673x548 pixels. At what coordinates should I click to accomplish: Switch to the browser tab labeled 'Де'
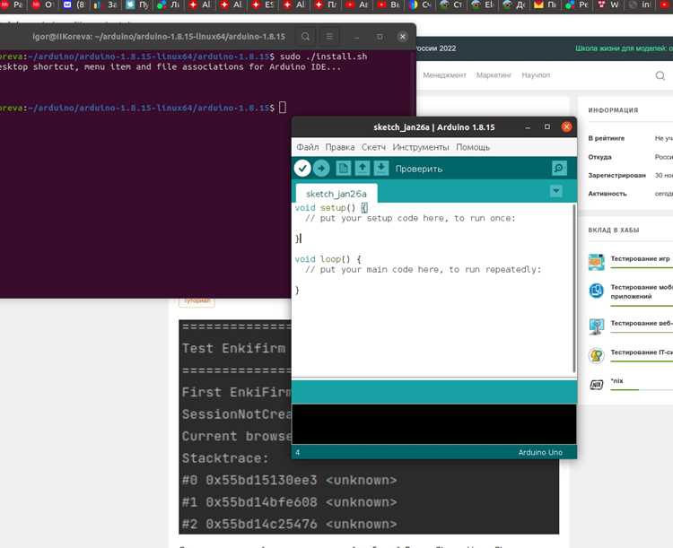click(x=514, y=4)
